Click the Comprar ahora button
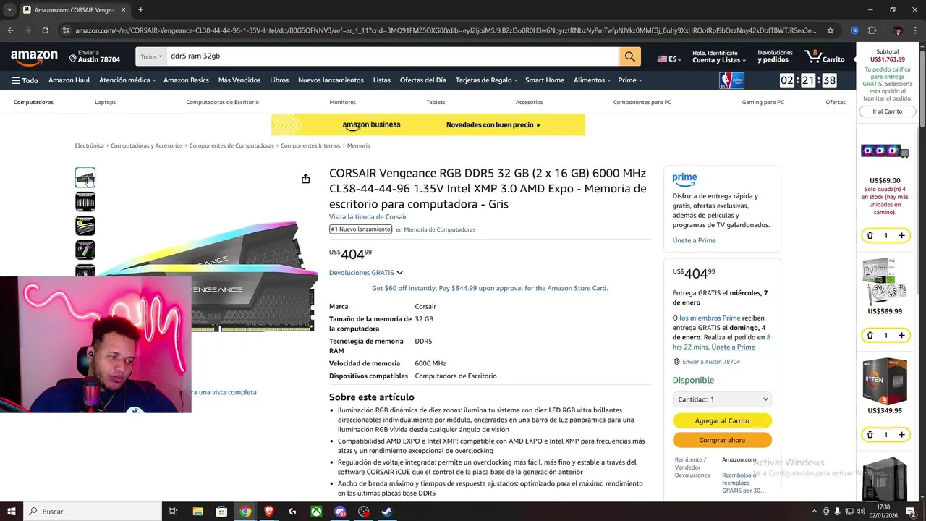The image size is (926, 521). [x=722, y=440]
